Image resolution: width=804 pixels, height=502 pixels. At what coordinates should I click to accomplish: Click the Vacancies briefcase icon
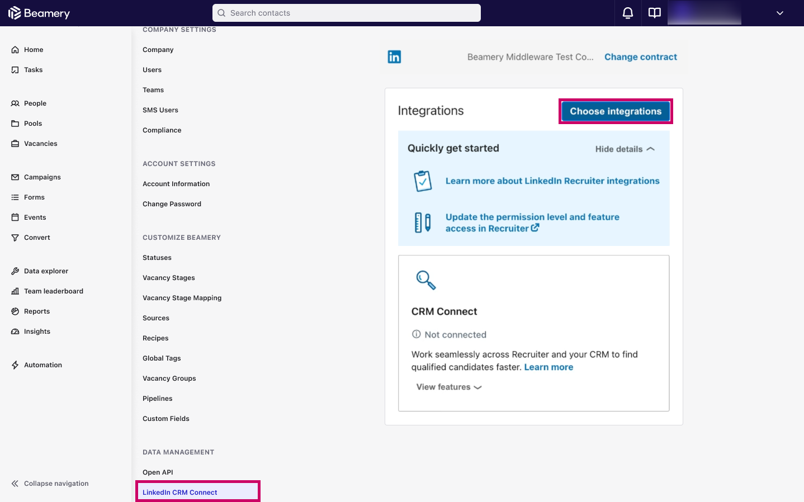tap(15, 144)
